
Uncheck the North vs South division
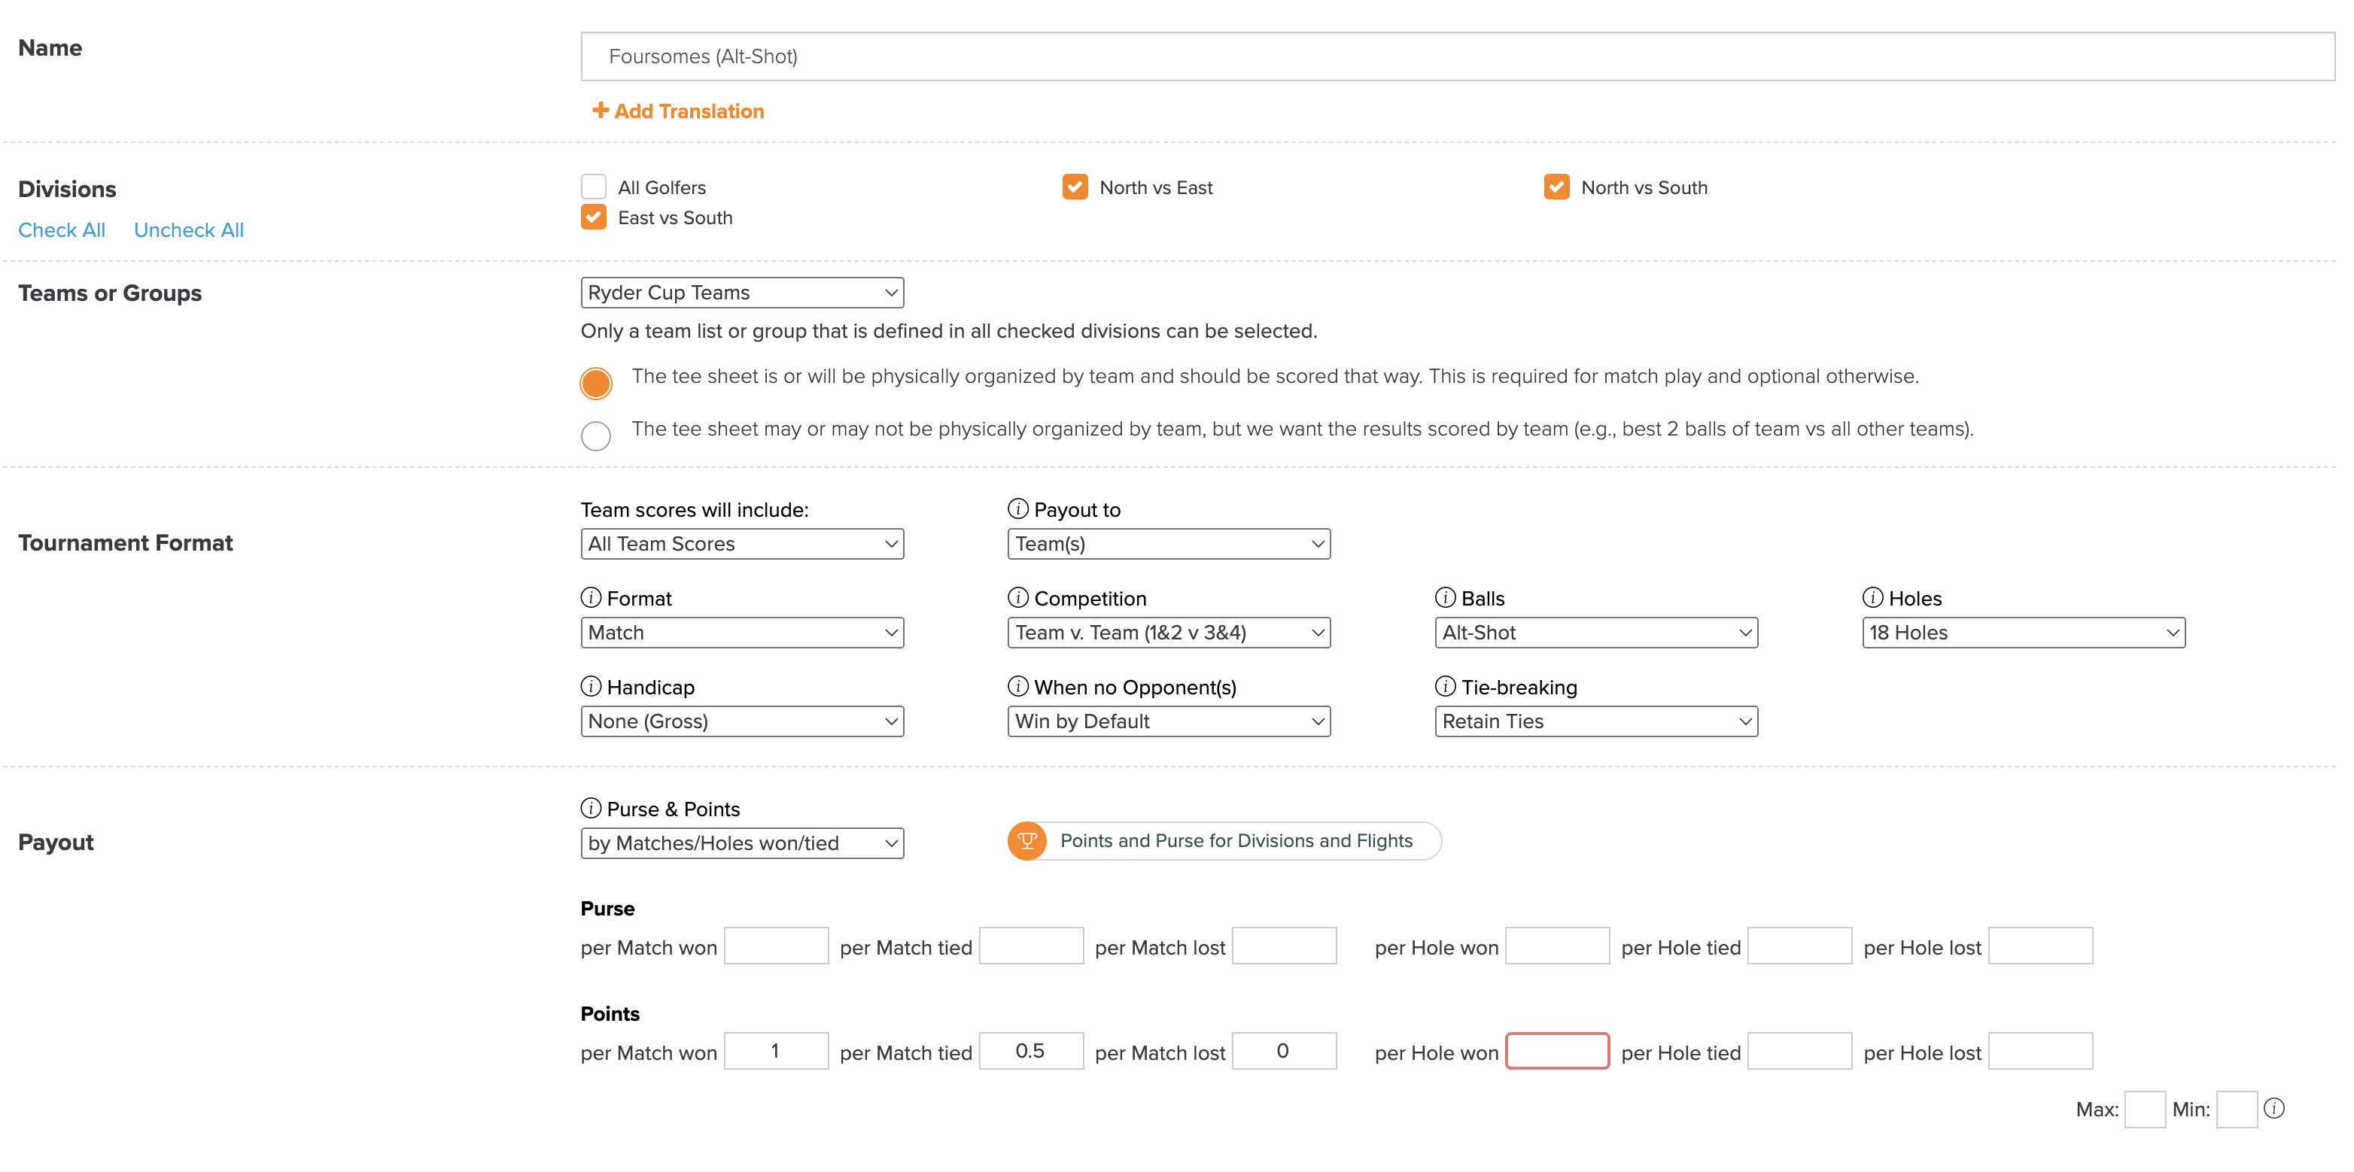tap(1556, 187)
